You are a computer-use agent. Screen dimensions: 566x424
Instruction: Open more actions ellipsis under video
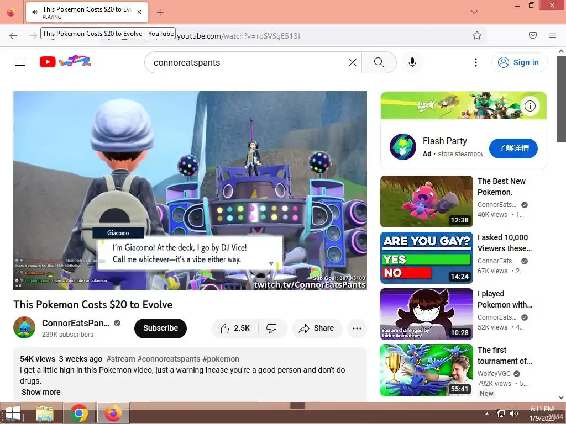click(x=357, y=328)
